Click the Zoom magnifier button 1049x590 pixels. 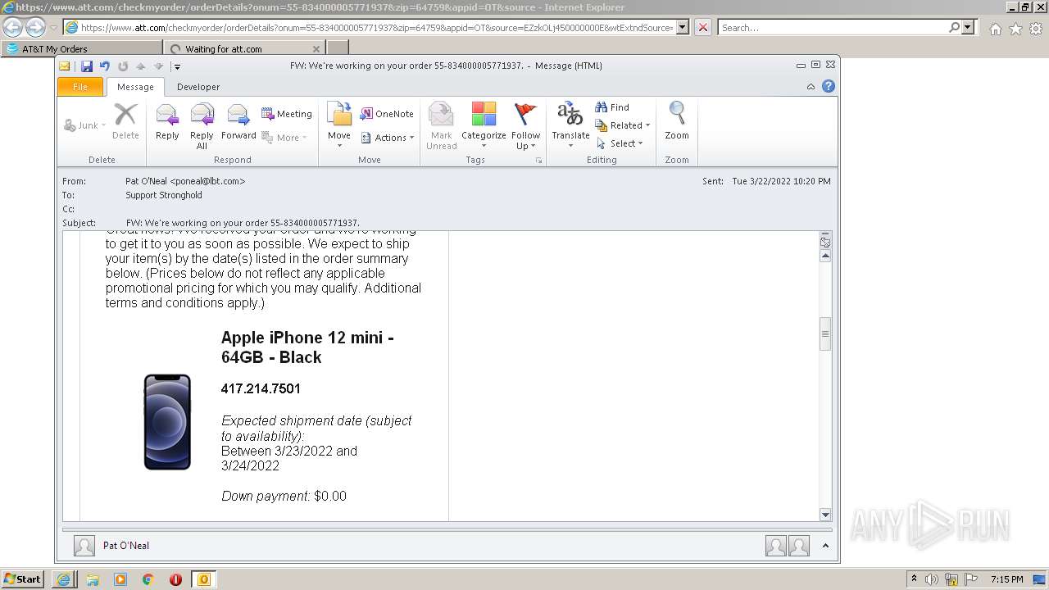click(x=677, y=123)
